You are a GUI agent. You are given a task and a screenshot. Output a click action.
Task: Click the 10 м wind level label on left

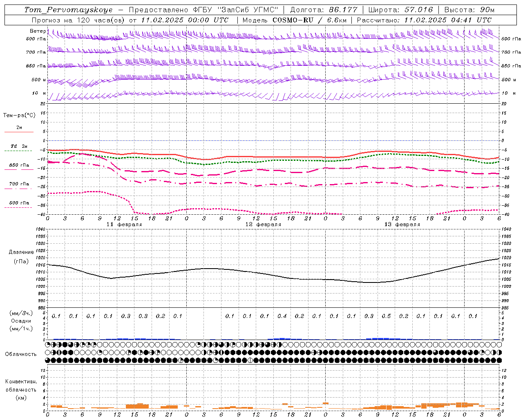coord(39,93)
